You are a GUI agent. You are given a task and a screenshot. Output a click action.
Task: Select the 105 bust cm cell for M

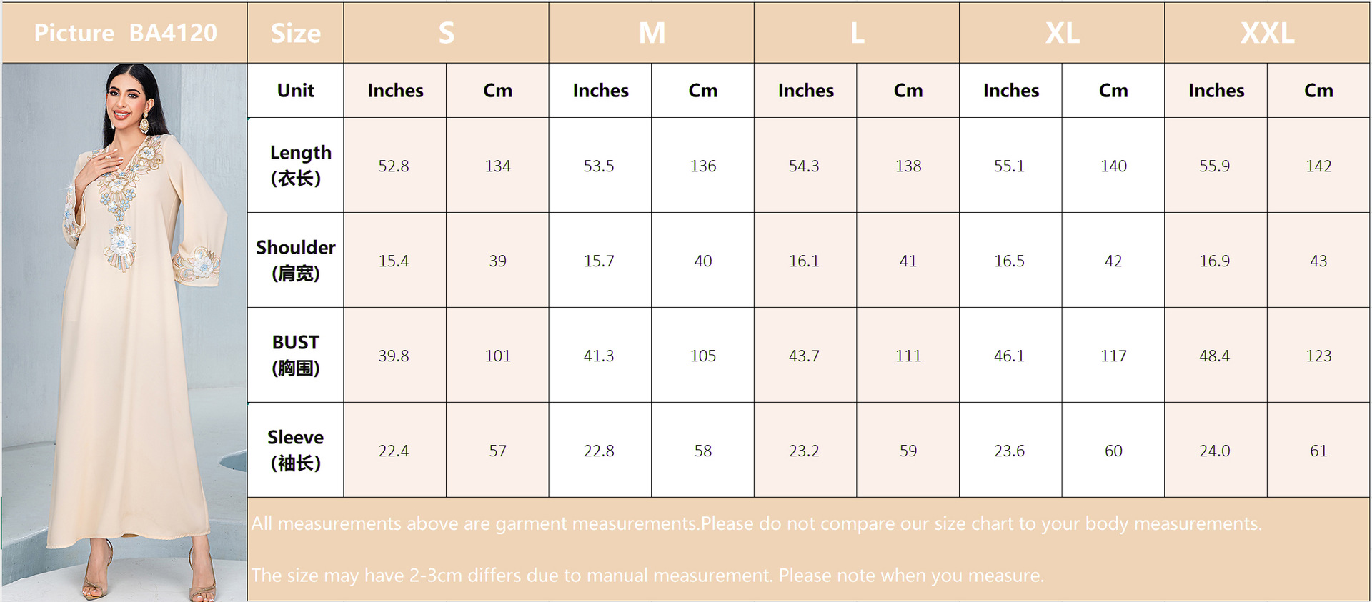coord(702,356)
